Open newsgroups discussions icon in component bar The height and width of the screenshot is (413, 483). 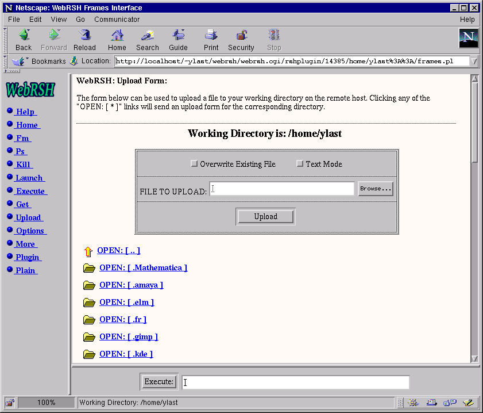[x=450, y=402]
